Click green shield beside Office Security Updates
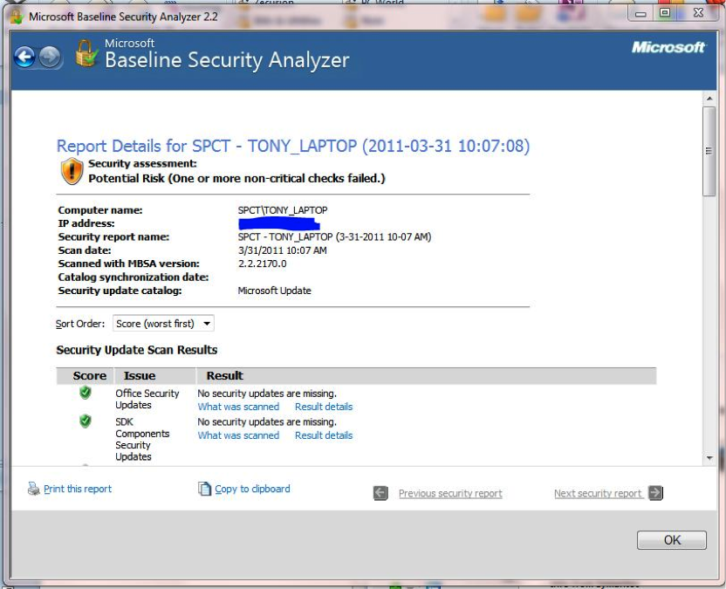 pos(86,394)
